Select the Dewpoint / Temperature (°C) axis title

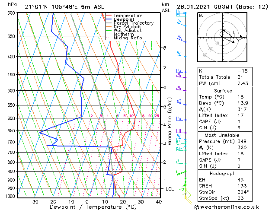pos(93,207)
